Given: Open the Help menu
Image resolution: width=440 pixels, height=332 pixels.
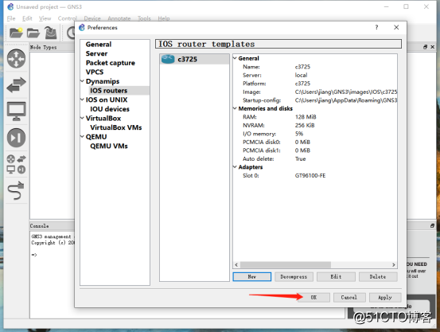Looking at the screenshot, I should tap(164, 18).
